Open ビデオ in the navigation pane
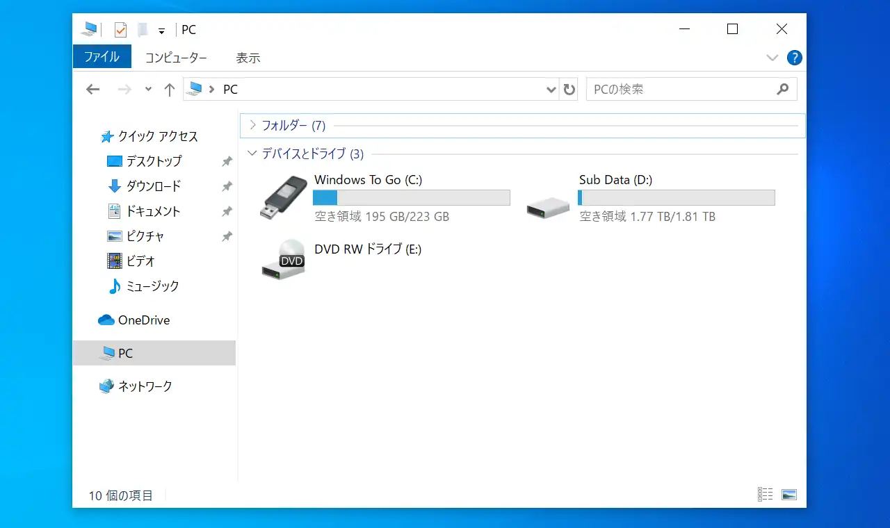Viewport: 890px width, 528px height. click(140, 261)
